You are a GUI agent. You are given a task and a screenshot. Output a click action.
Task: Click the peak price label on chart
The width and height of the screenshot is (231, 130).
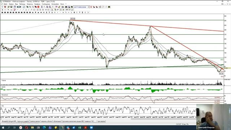73,19
